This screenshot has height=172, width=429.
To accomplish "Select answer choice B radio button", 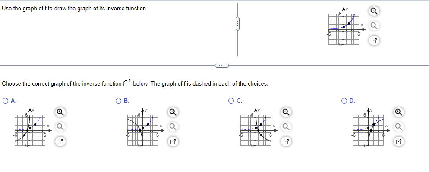I will 118,101.
